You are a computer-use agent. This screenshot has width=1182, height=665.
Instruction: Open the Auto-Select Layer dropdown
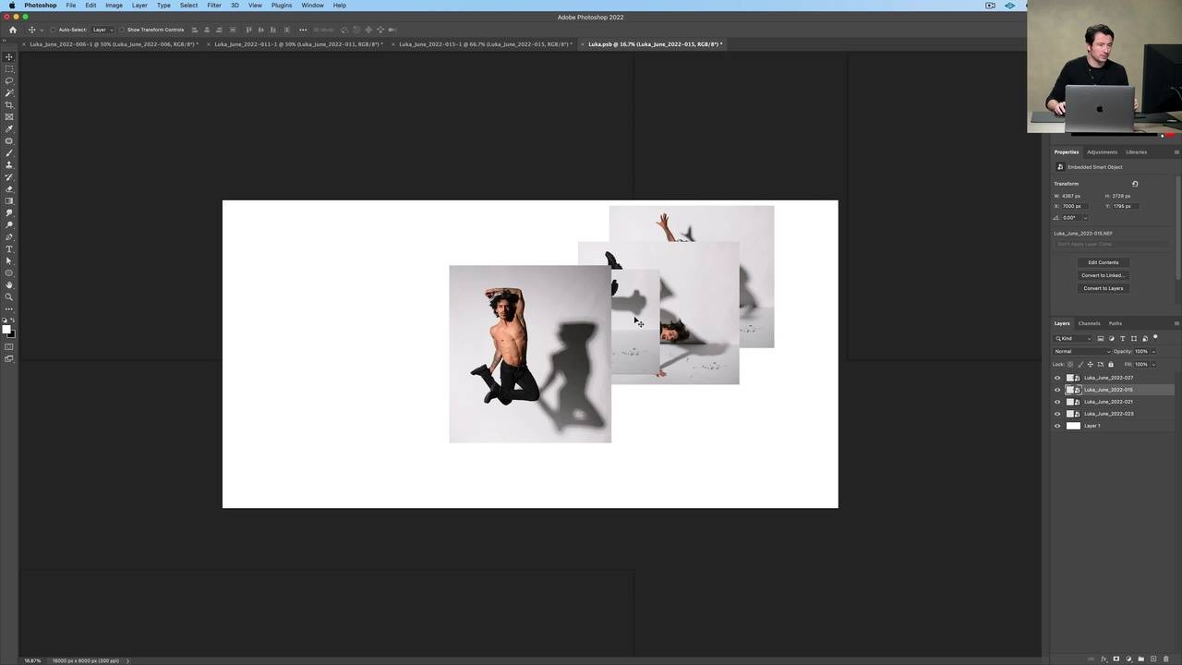point(101,30)
